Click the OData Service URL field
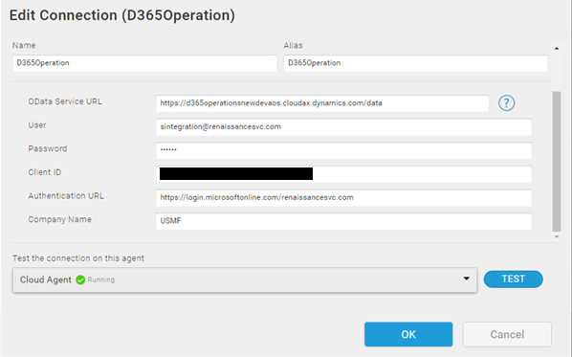This screenshot has height=357, width=572. [x=322, y=103]
